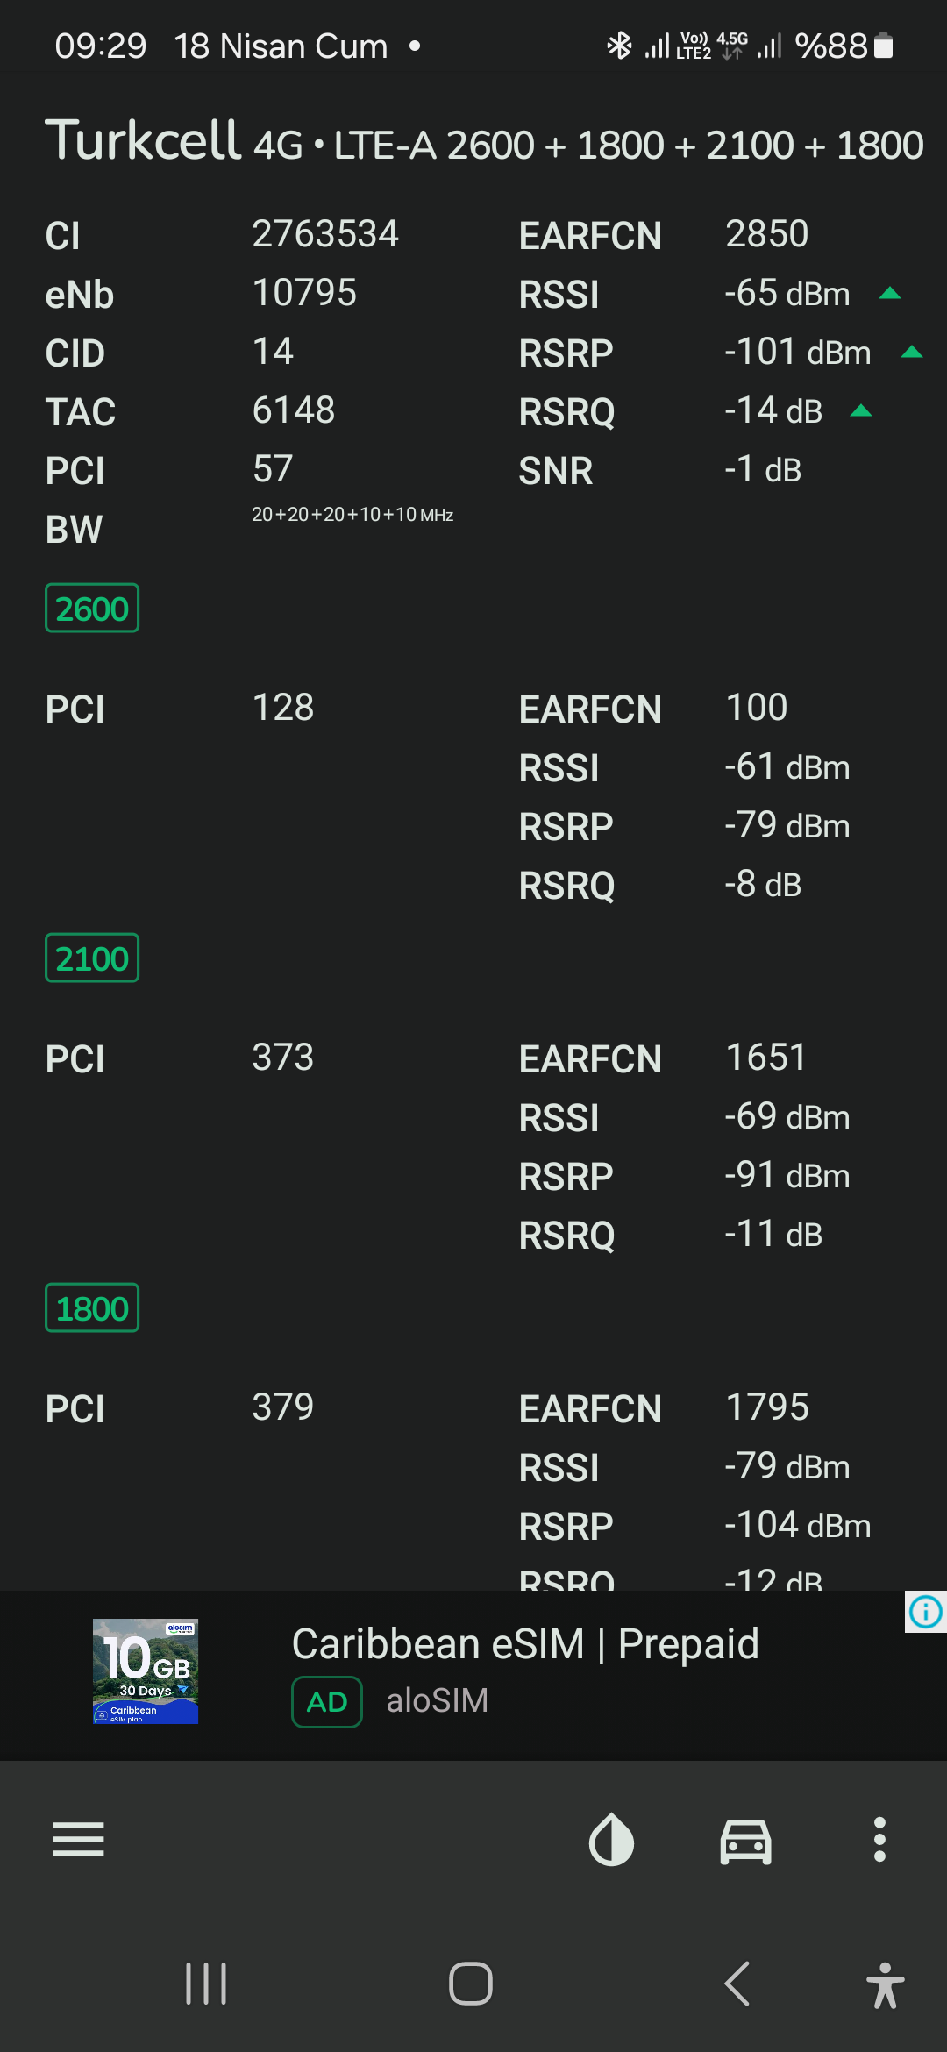The height and width of the screenshot is (2052, 947).
Task: Select the 2600 band label
Action: click(92, 608)
